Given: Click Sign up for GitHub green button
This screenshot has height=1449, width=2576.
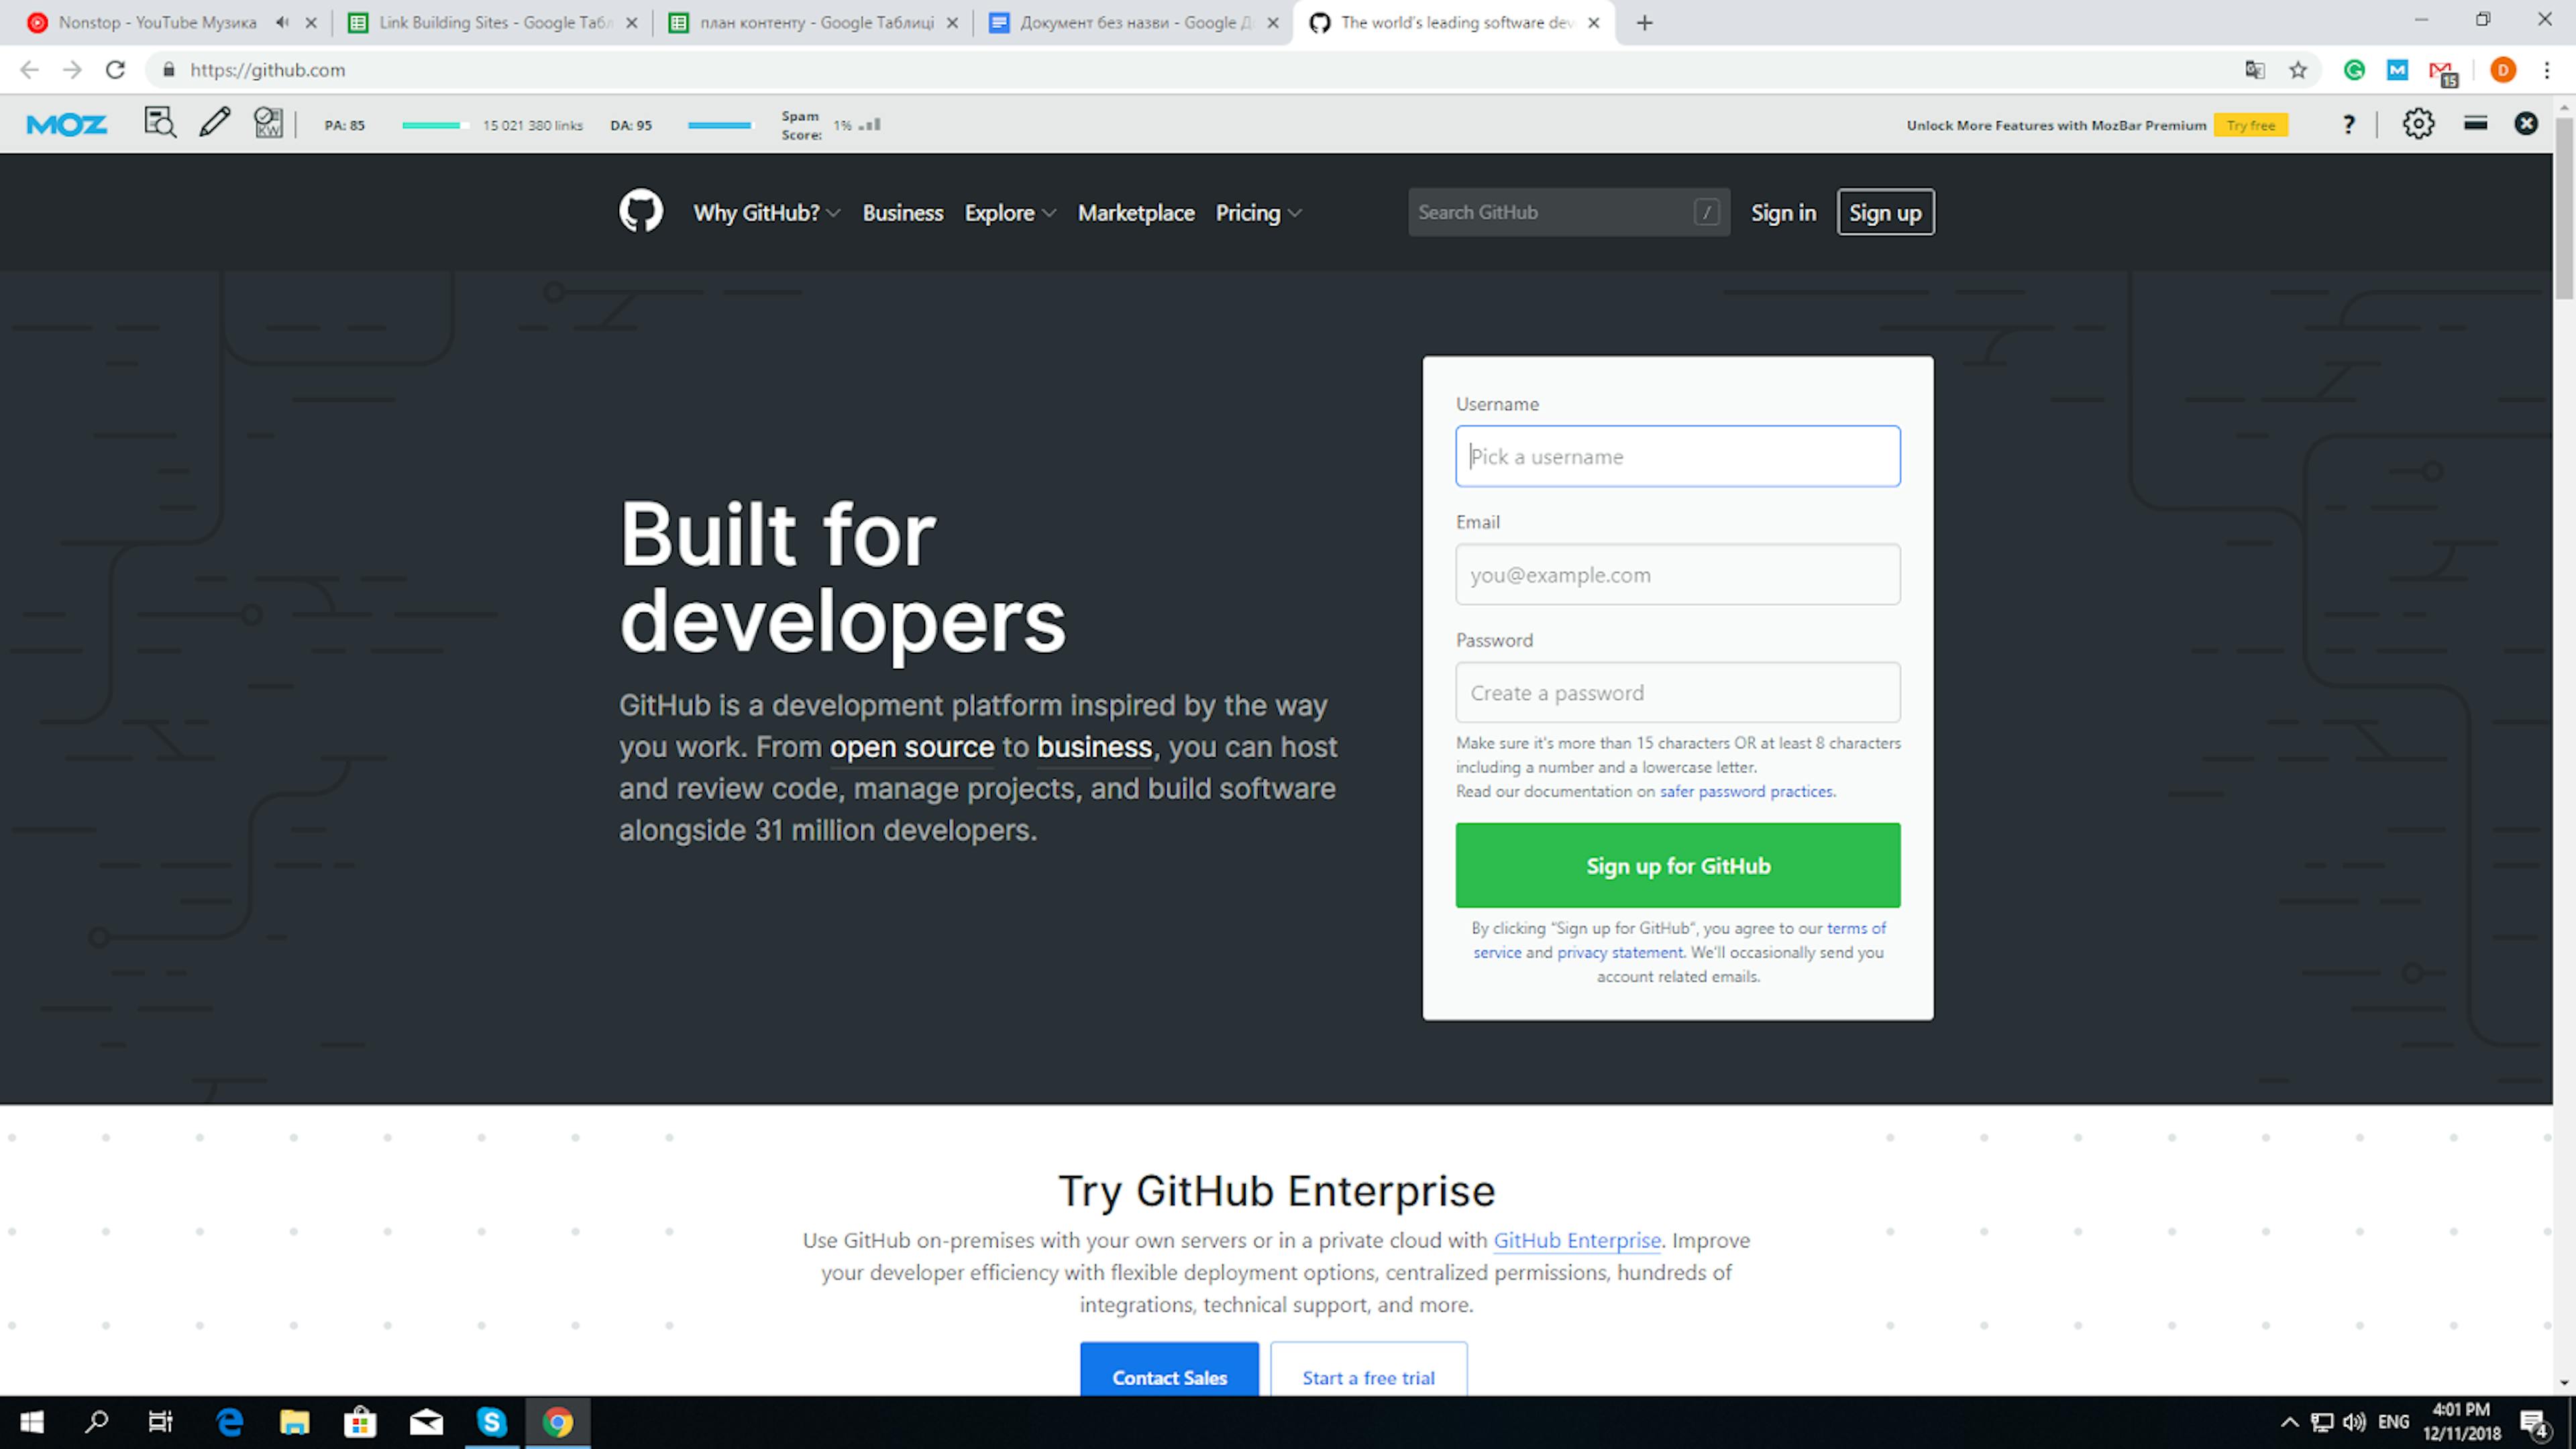Looking at the screenshot, I should click(x=1677, y=865).
